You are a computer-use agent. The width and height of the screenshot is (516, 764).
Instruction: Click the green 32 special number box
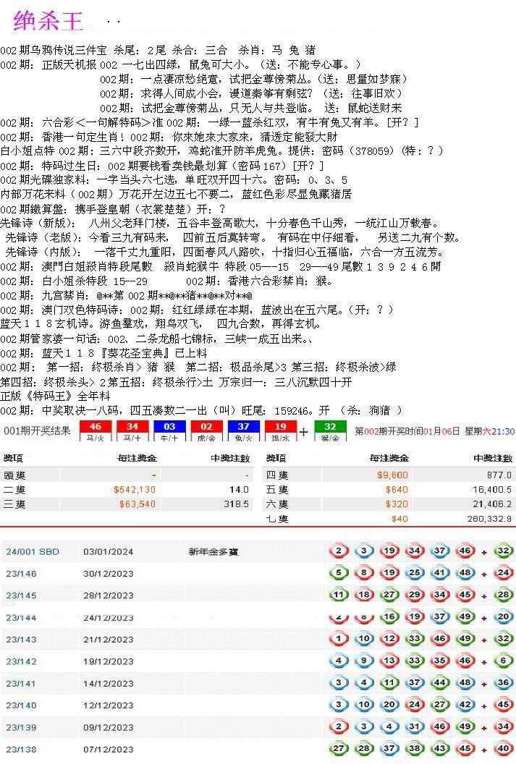[x=330, y=430]
